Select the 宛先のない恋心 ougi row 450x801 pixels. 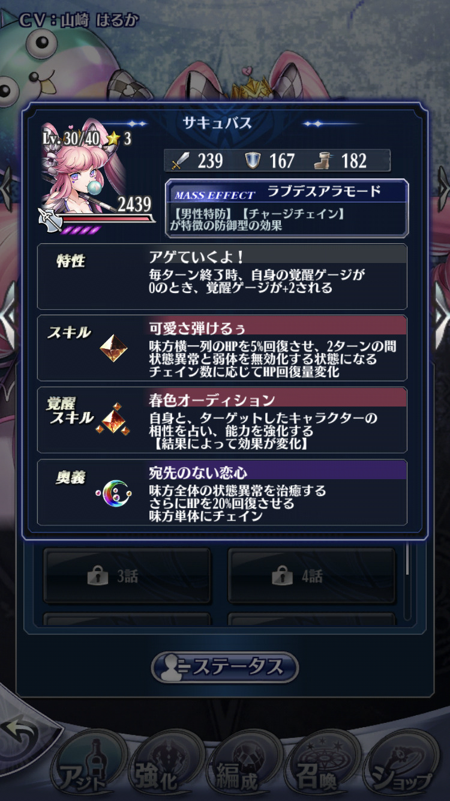click(x=222, y=492)
